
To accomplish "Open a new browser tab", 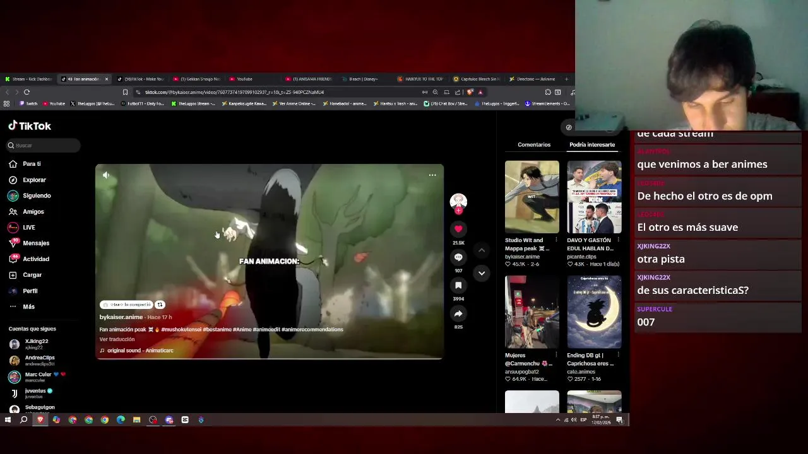I will coord(566,79).
